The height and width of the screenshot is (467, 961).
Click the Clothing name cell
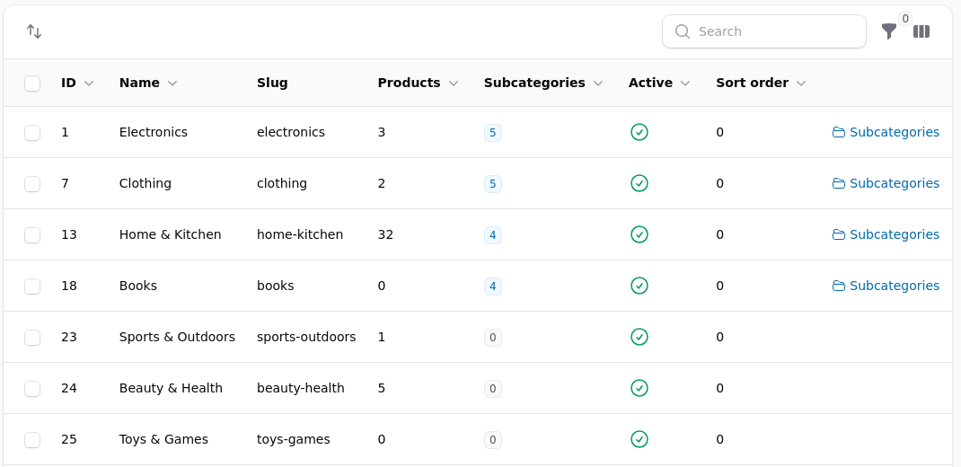click(145, 183)
